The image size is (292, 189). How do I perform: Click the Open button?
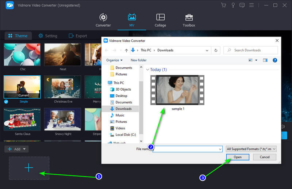click(x=238, y=157)
